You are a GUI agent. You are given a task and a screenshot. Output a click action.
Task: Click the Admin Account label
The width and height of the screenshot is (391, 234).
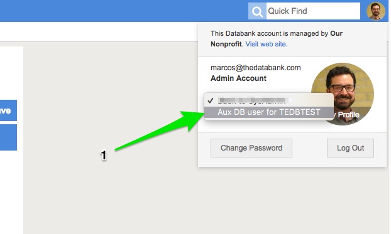click(x=238, y=78)
